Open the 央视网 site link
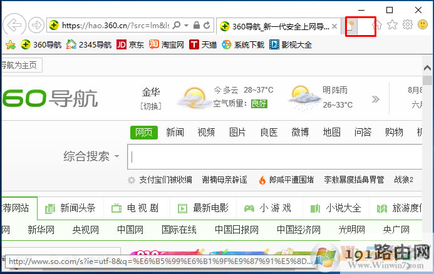 point(86,230)
